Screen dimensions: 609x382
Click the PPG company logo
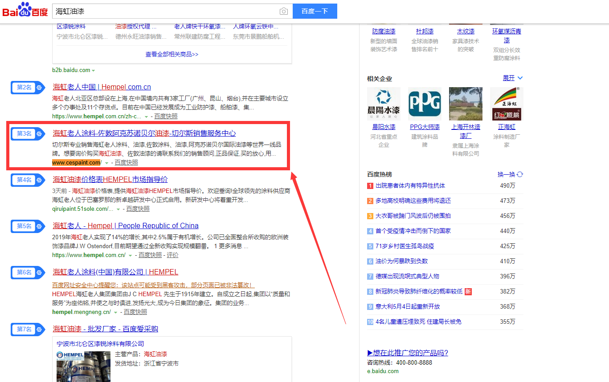[425, 104]
